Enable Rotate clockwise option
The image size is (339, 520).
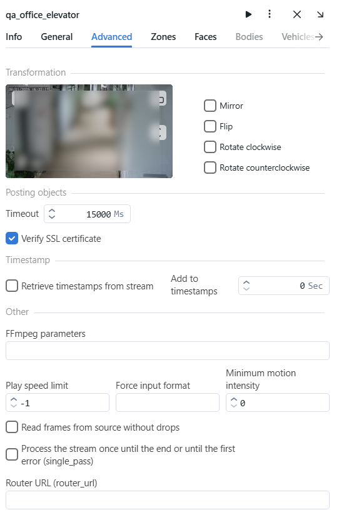coord(210,147)
